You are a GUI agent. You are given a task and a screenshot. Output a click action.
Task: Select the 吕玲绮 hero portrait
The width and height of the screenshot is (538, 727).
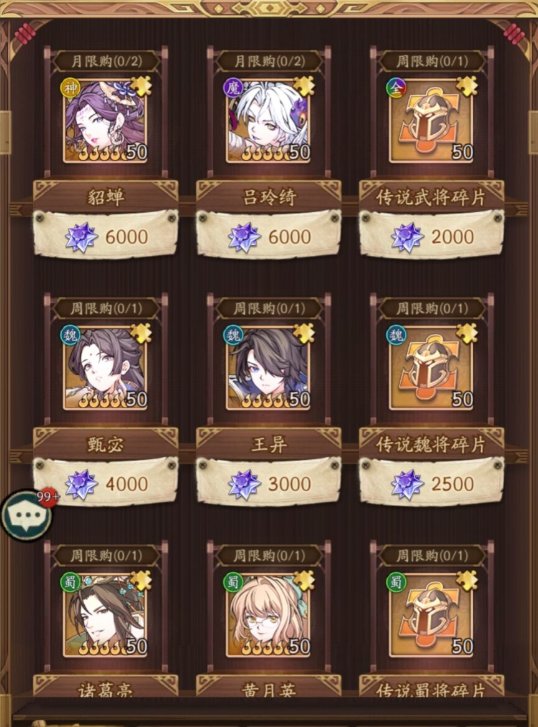click(x=268, y=121)
